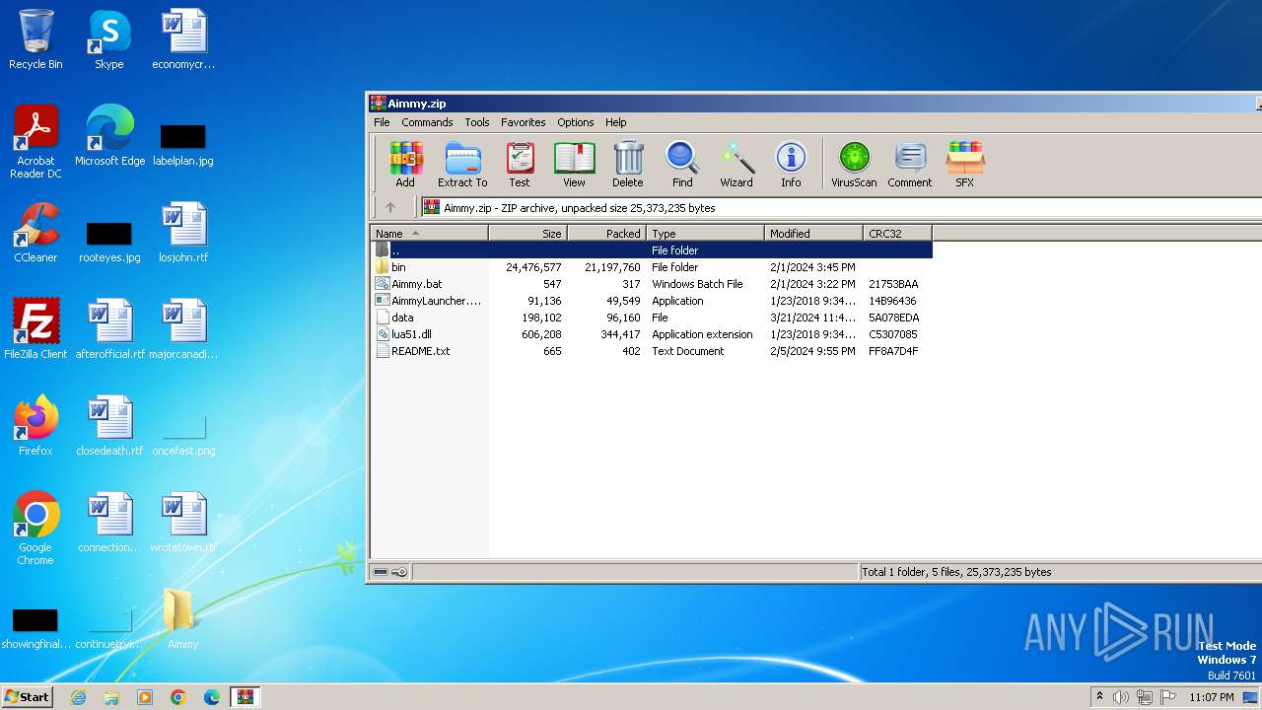1262x710 pixels.
Task: Open the Commands menu
Action: coord(427,122)
